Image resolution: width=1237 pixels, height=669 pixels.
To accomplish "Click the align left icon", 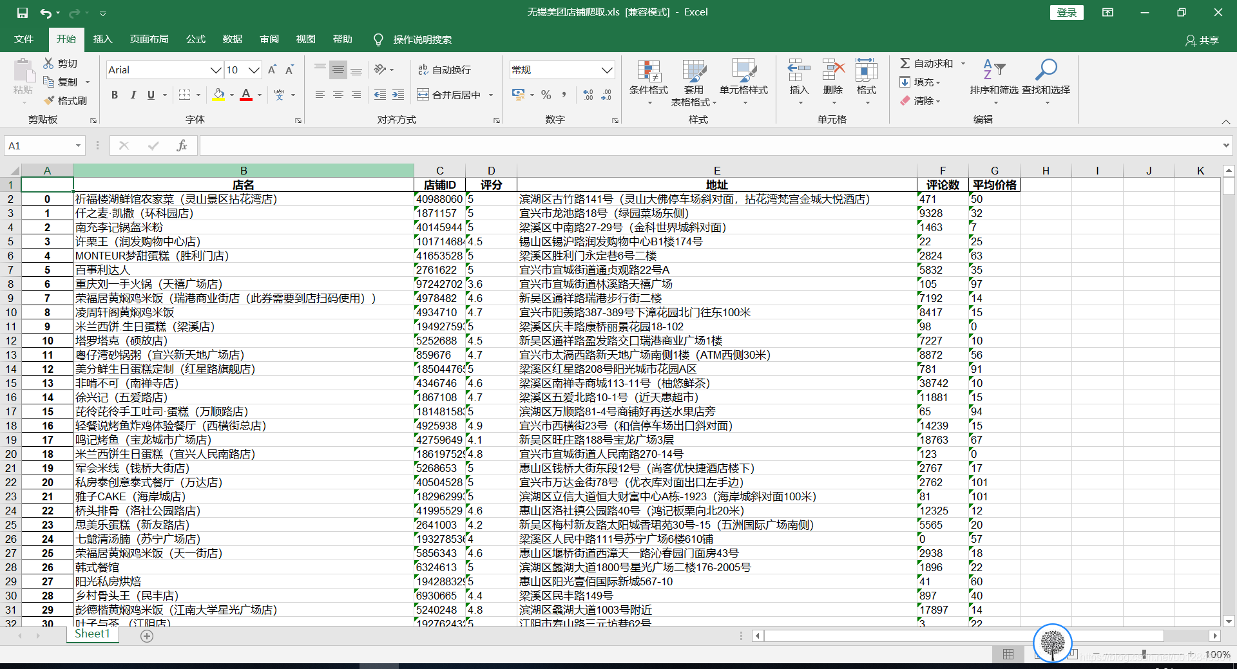I will point(320,95).
